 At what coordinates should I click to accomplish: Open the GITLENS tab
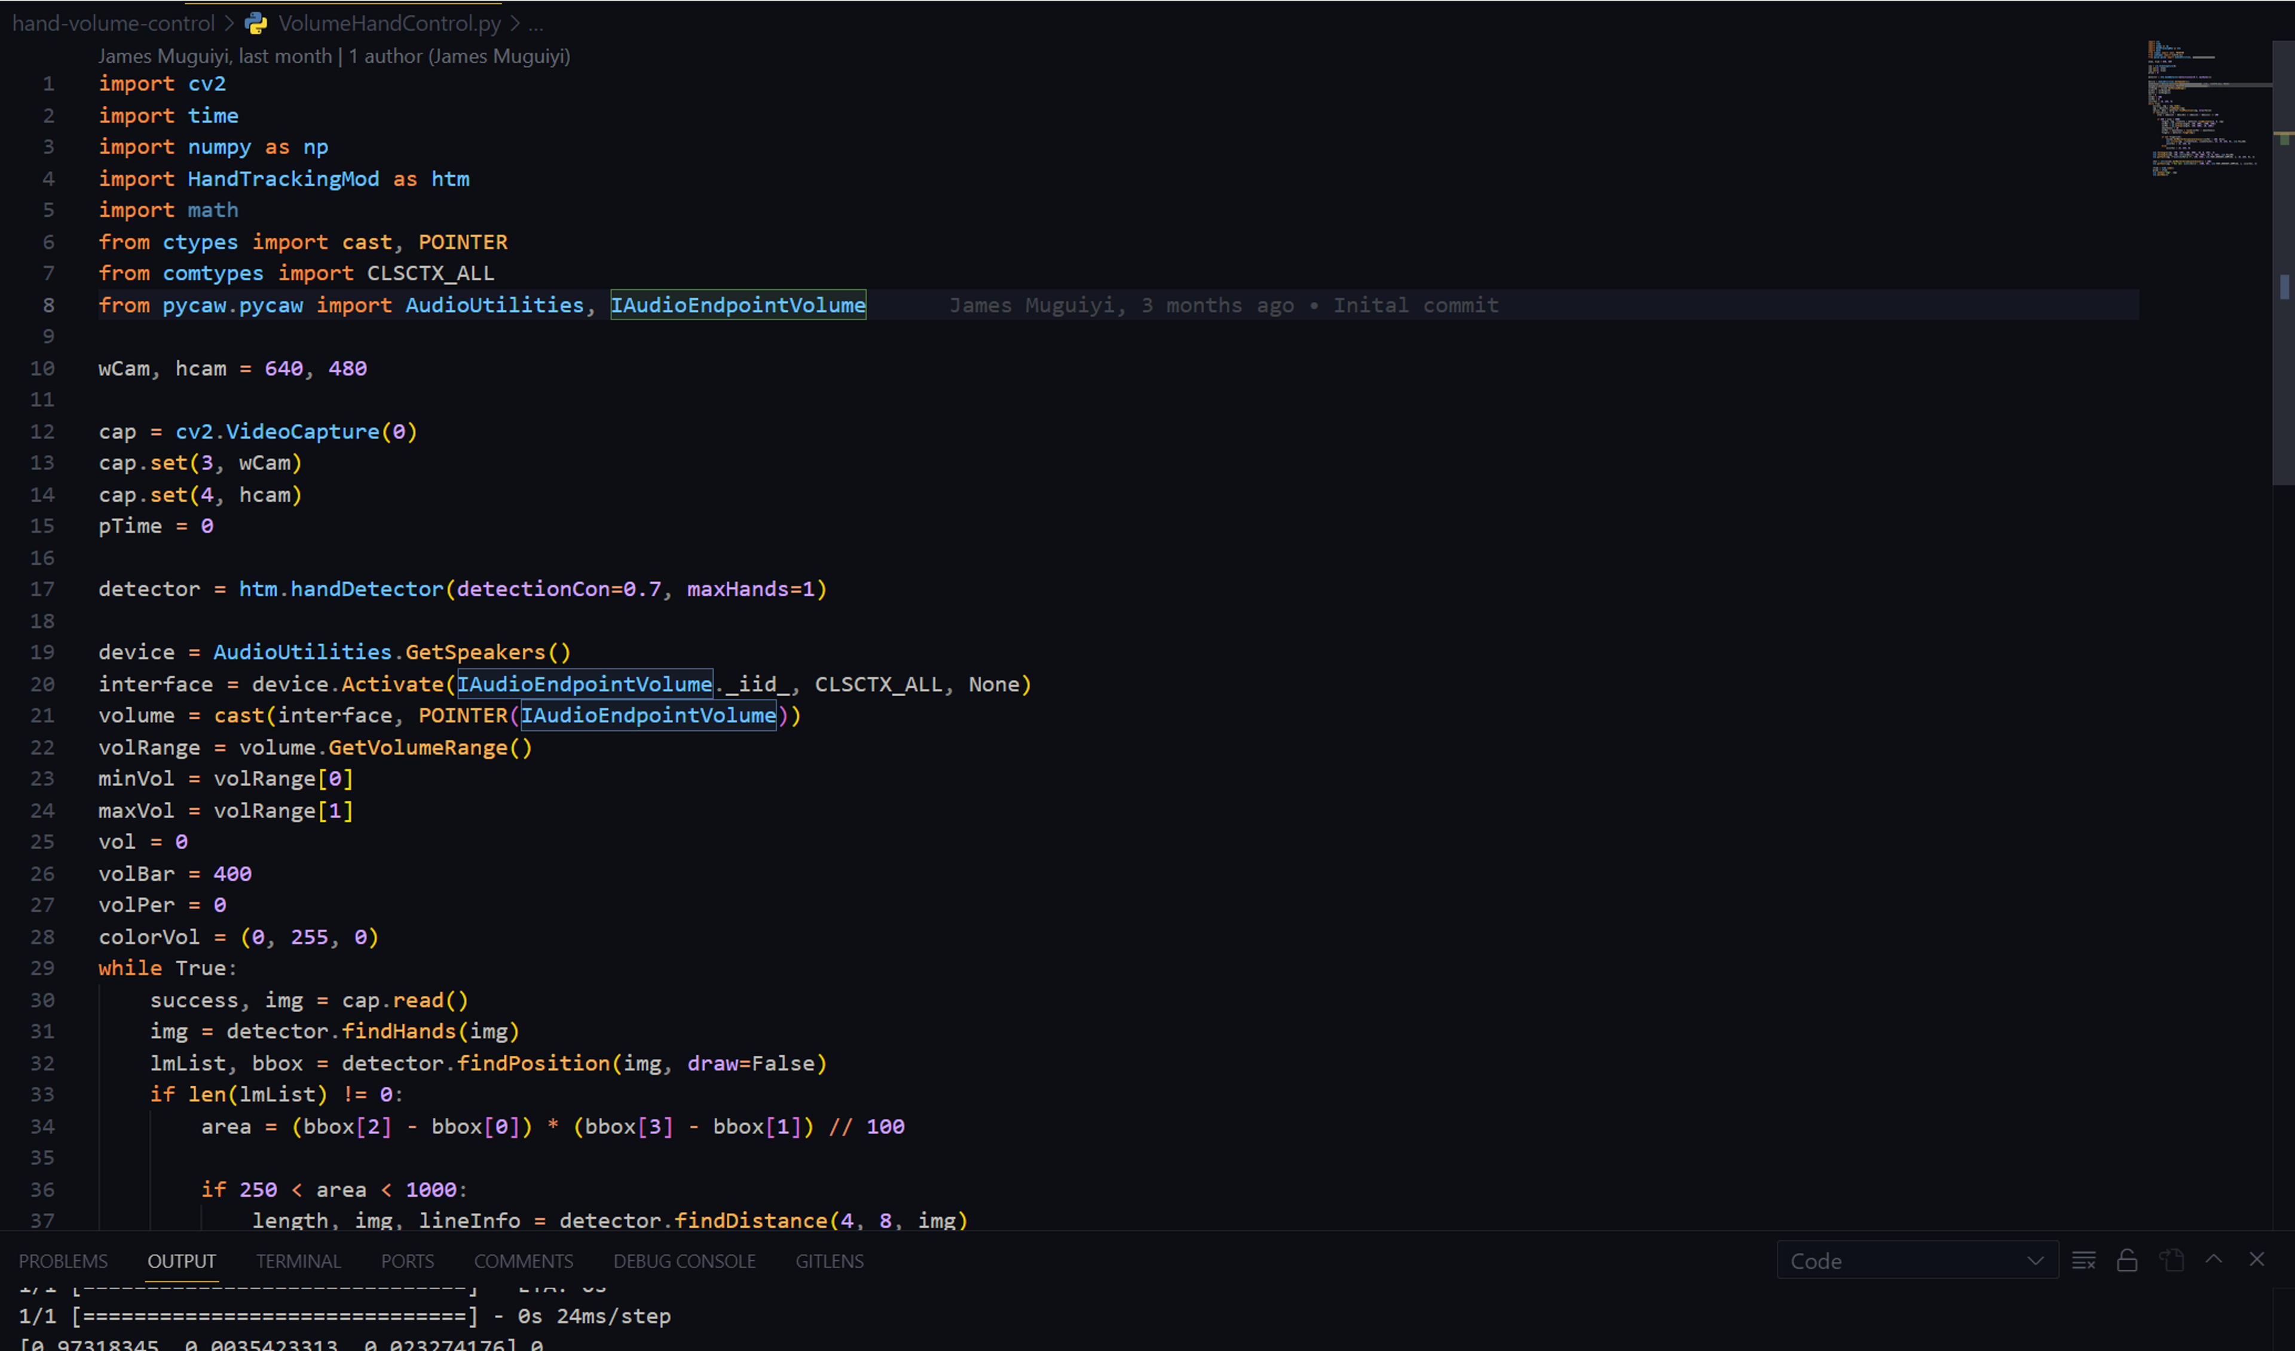(830, 1262)
